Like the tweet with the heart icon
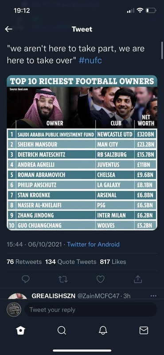The image size is (164, 355). click(x=101, y=279)
